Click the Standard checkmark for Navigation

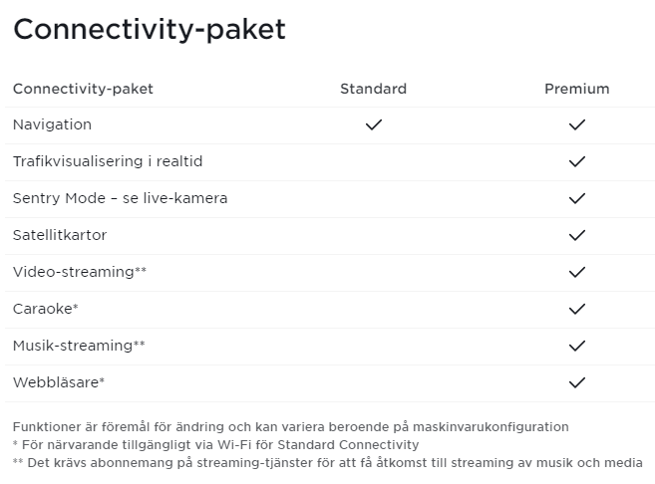coord(374,125)
